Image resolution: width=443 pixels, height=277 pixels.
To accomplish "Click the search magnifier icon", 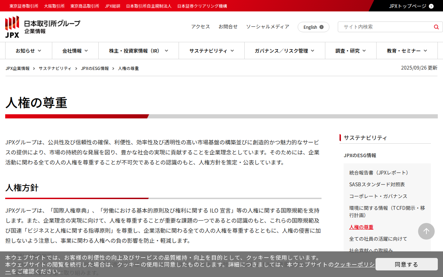I will (436, 27).
